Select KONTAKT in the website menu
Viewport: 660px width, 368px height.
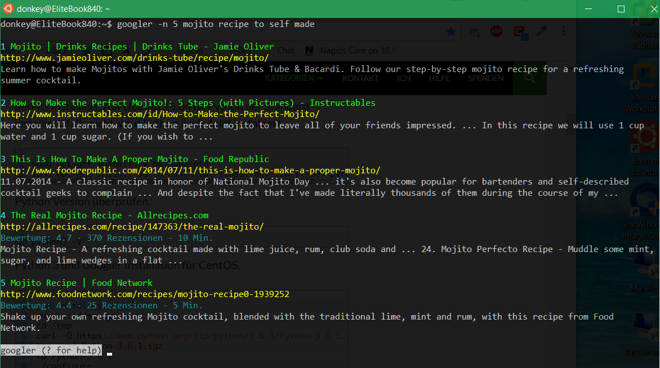360,78
